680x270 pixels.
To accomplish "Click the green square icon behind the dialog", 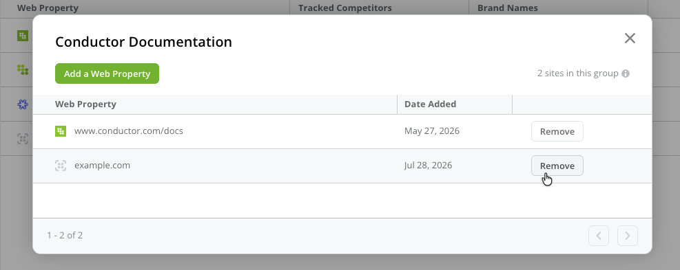I will pyautogui.click(x=23, y=36).
